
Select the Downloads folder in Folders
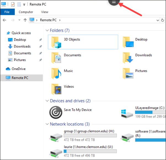[x=137, y=58]
